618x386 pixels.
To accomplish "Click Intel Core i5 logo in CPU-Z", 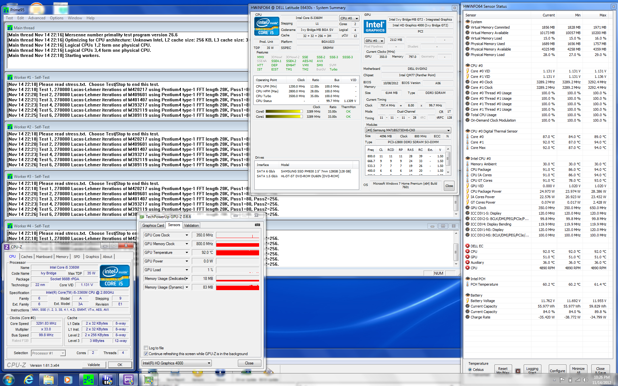I will [x=115, y=276].
